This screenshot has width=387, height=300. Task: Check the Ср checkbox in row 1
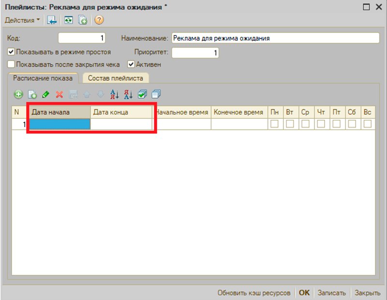coord(305,124)
